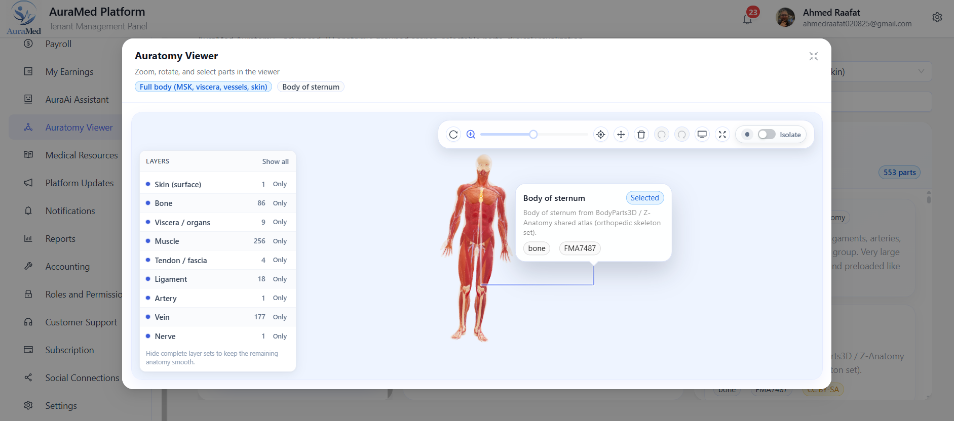
Task: Select the pan move arrows tool
Action: (x=621, y=135)
